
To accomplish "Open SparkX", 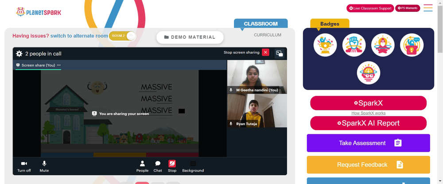I will point(369,103).
